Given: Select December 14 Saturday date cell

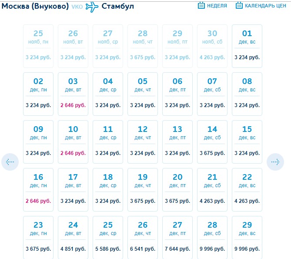Looking at the screenshot, I should click(x=212, y=142).
